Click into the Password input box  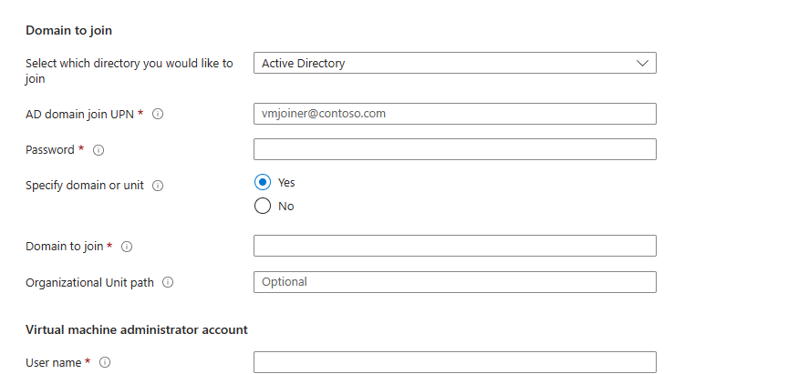click(x=454, y=149)
